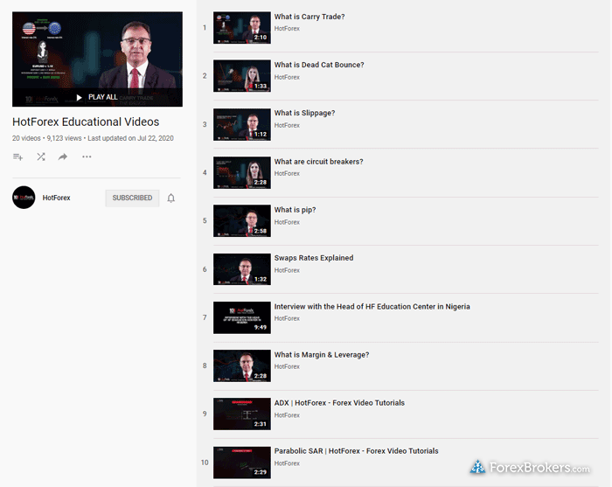Click the circuit breakers thumbnail (2:28)
This screenshot has height=487, width=612.
pyautogui.click(x=242, y=172)
